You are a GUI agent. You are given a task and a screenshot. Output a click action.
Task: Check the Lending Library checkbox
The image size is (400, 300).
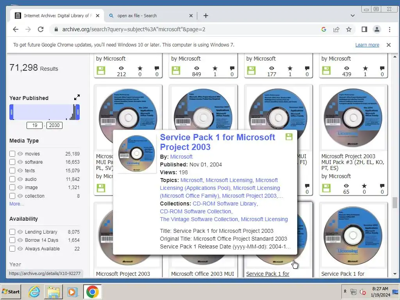coord(12,232)
